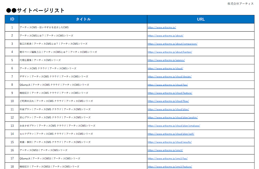Select the 料金プラン title cell

pos(83,109)
